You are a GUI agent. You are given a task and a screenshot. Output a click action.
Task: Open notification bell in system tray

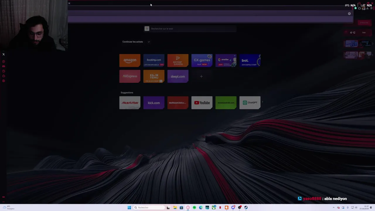[371, 207]
